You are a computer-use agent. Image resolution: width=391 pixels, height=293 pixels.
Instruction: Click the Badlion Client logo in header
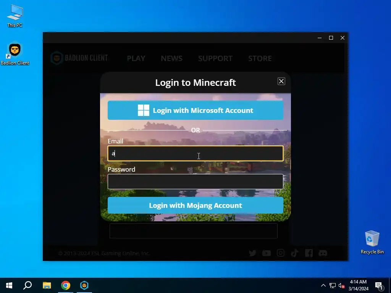tap(79, 58)
